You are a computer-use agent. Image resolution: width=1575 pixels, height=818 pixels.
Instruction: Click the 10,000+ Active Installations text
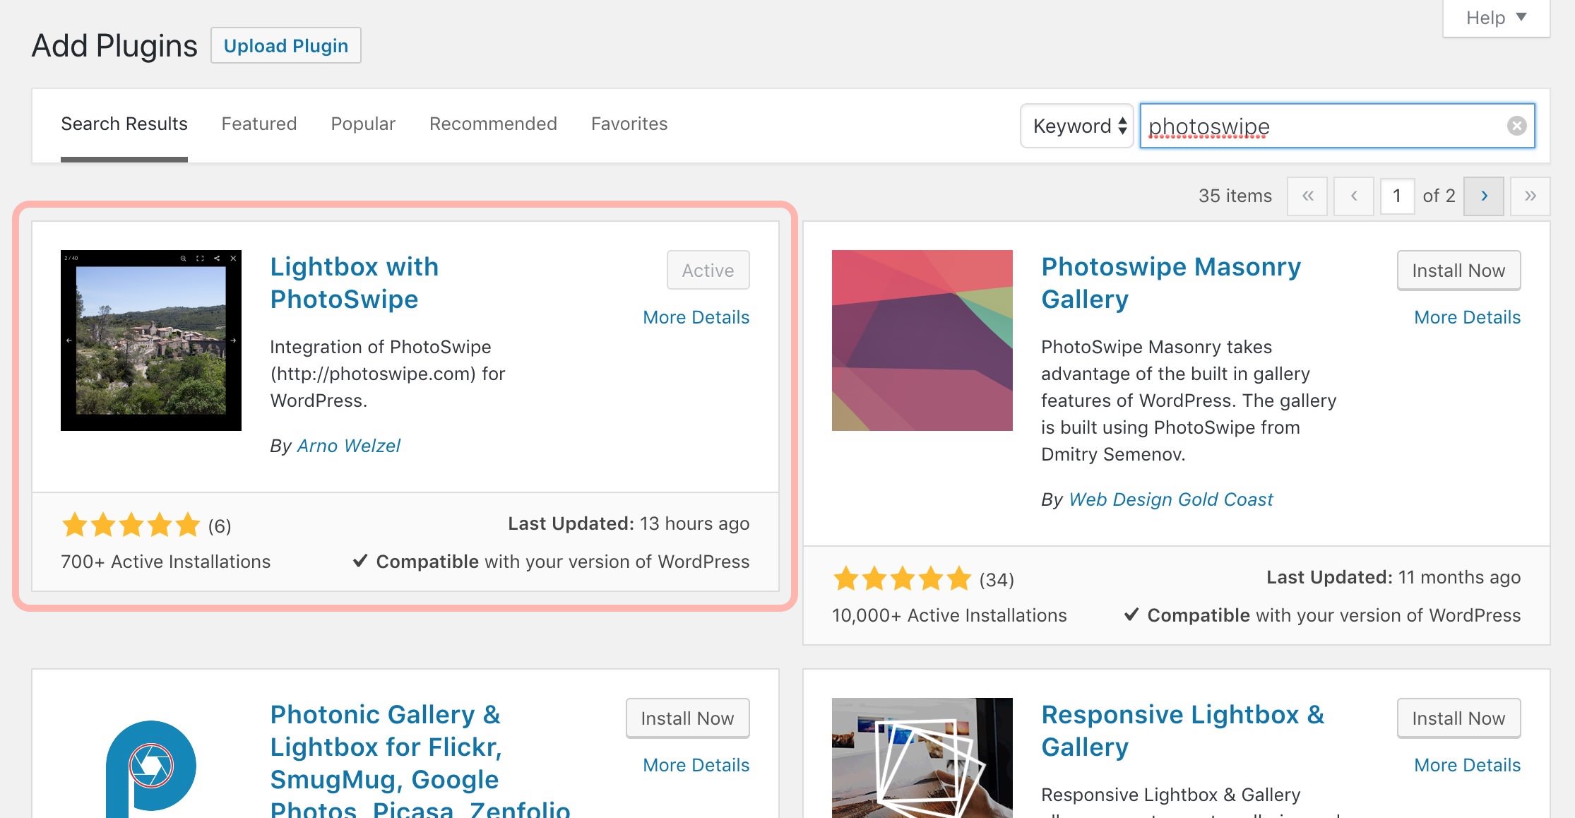click(x=949, y=615)
